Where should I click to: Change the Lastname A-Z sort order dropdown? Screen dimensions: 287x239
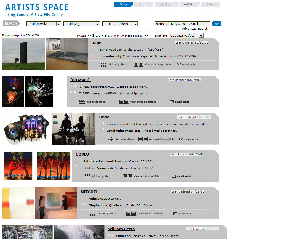point(186,36)
